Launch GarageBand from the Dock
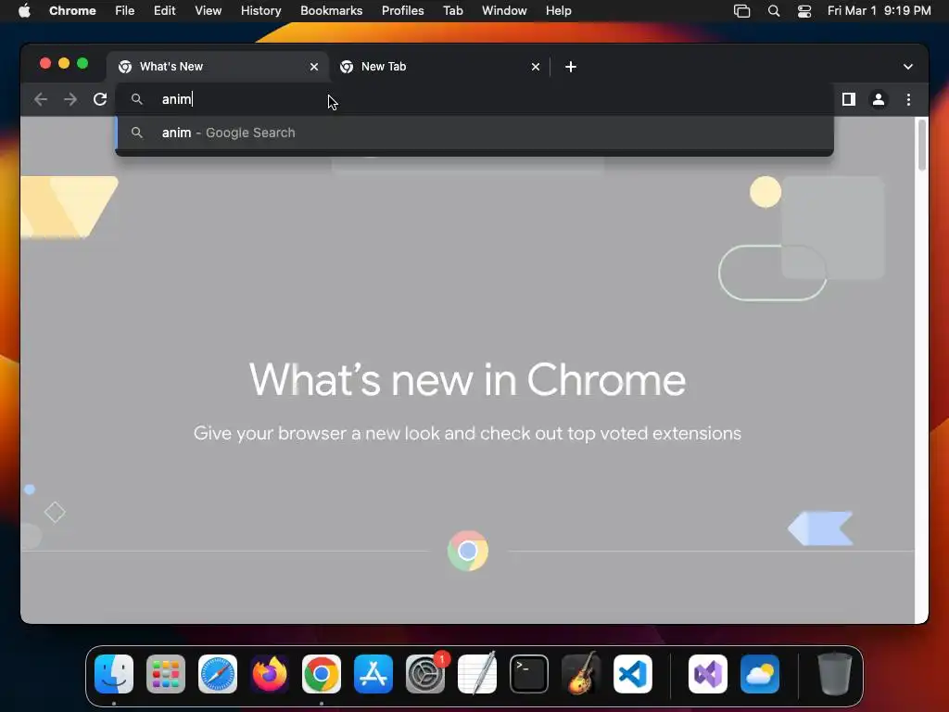This screenshot has width=949, height=712. [x=581, y=674]
